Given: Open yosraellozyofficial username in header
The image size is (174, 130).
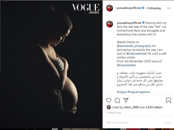Looking at the screenshot, I should (129, 8).
